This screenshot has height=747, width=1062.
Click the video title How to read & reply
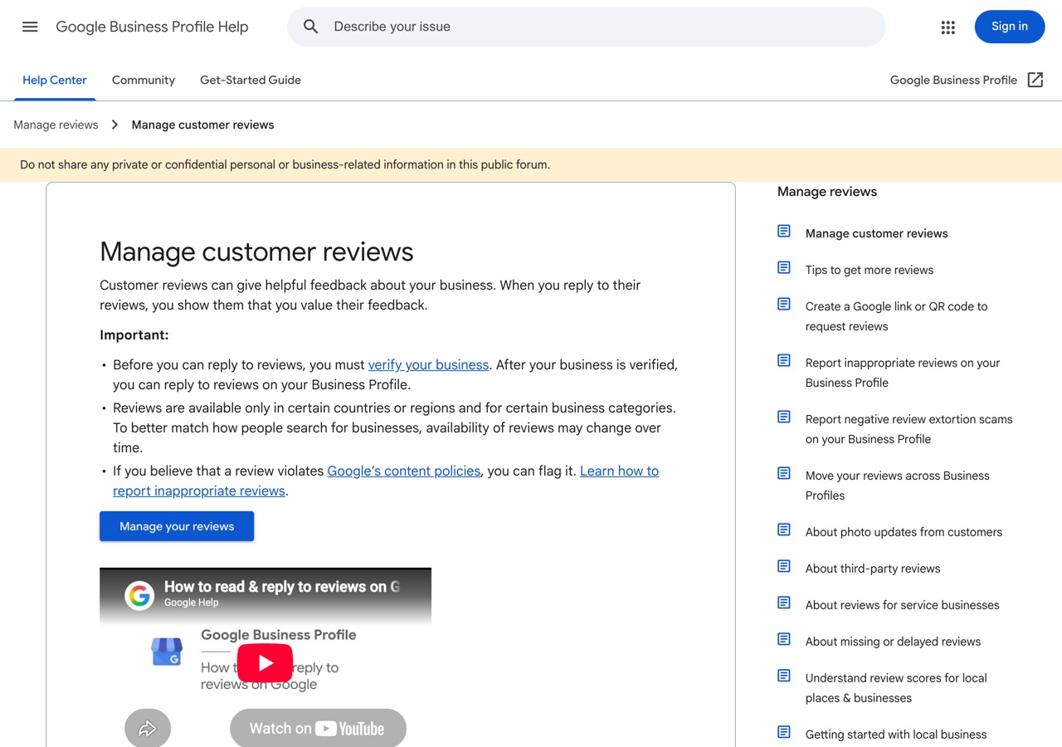pos(282,587)
